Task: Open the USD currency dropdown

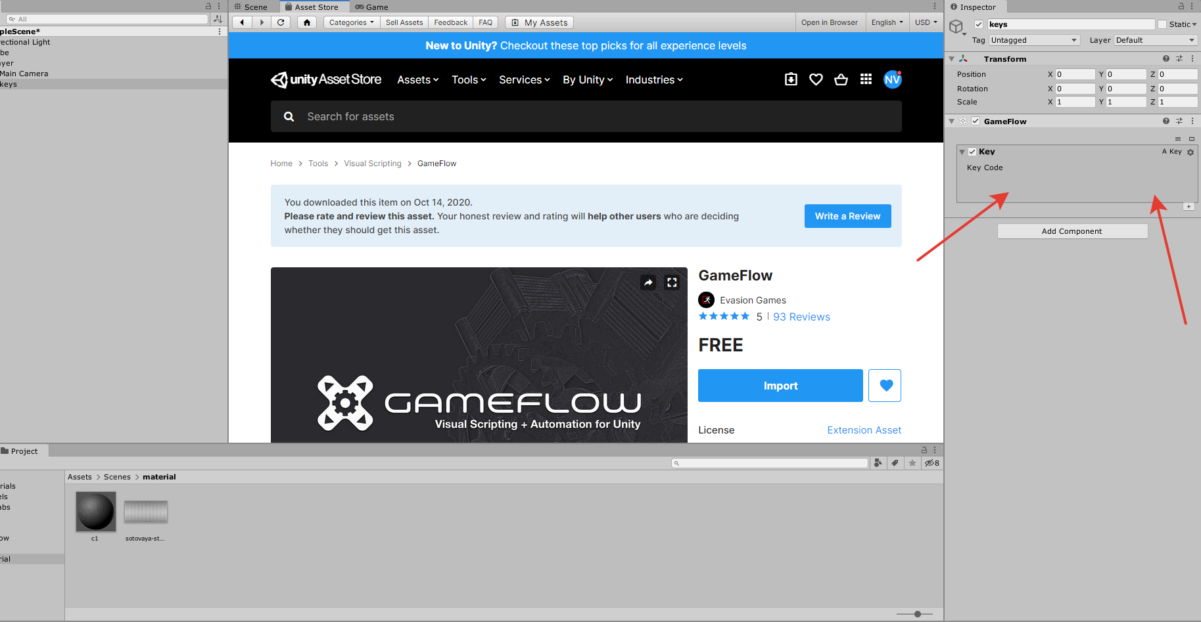Action: point(926,22)
